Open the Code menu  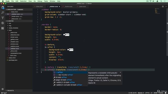pos(8,1)
